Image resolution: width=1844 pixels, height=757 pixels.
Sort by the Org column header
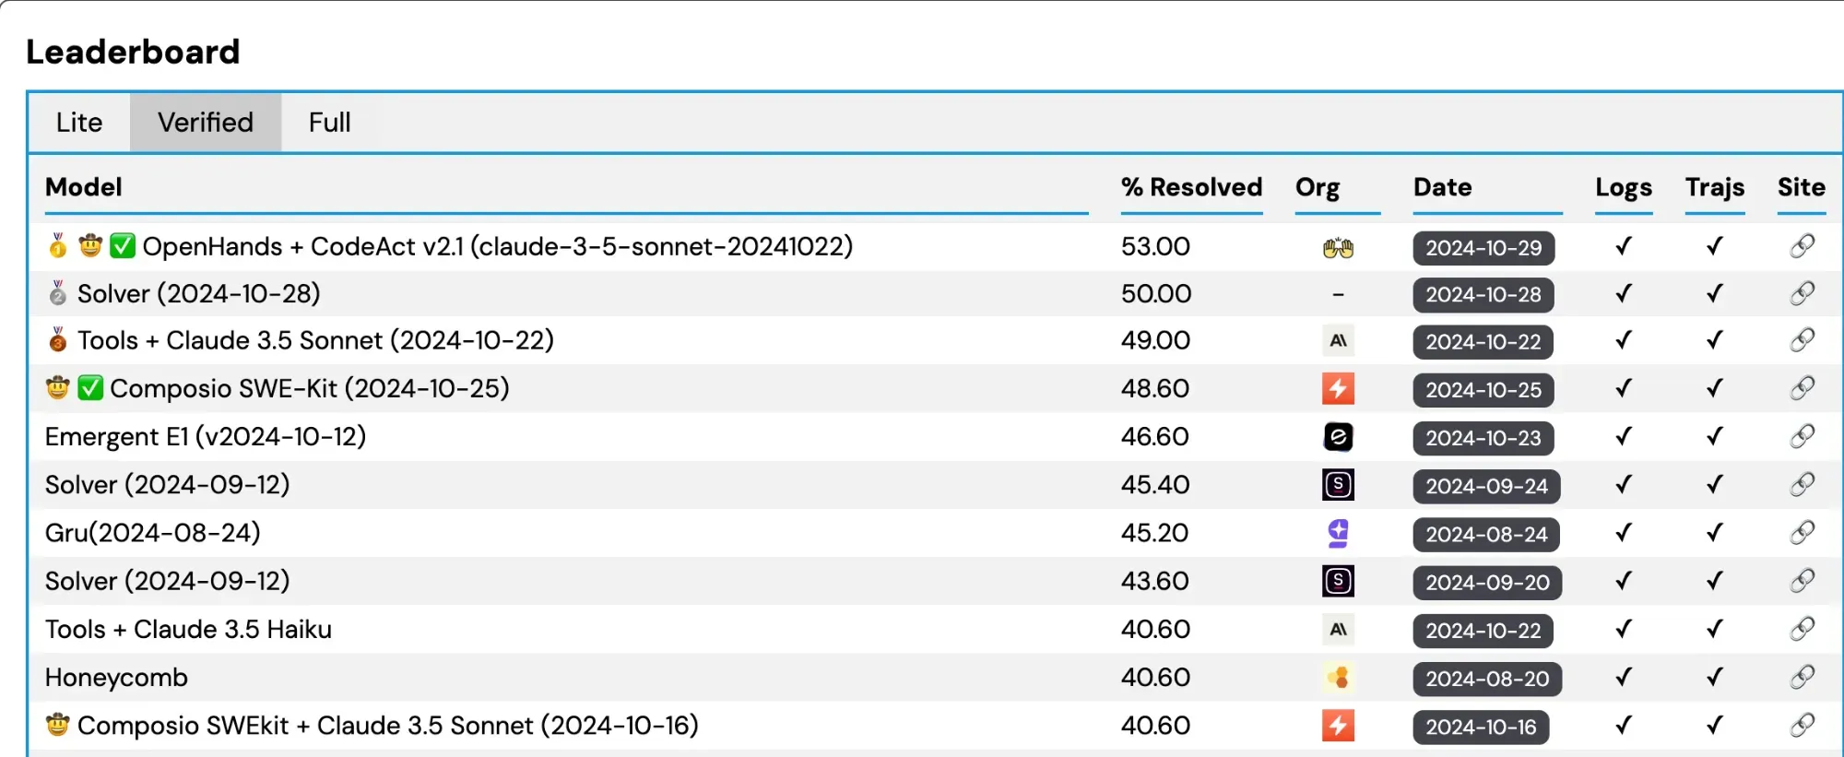point(1318,188)
